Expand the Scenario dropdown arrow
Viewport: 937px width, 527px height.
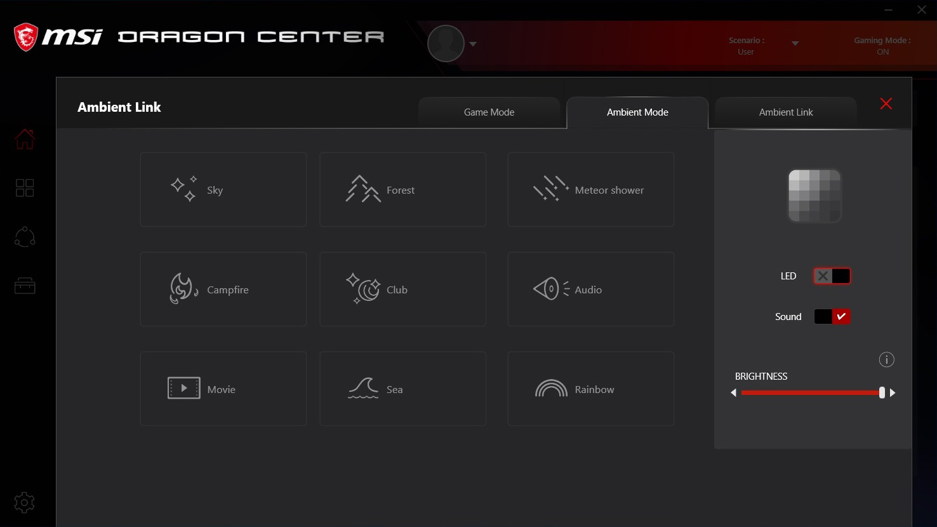point(795,44)
